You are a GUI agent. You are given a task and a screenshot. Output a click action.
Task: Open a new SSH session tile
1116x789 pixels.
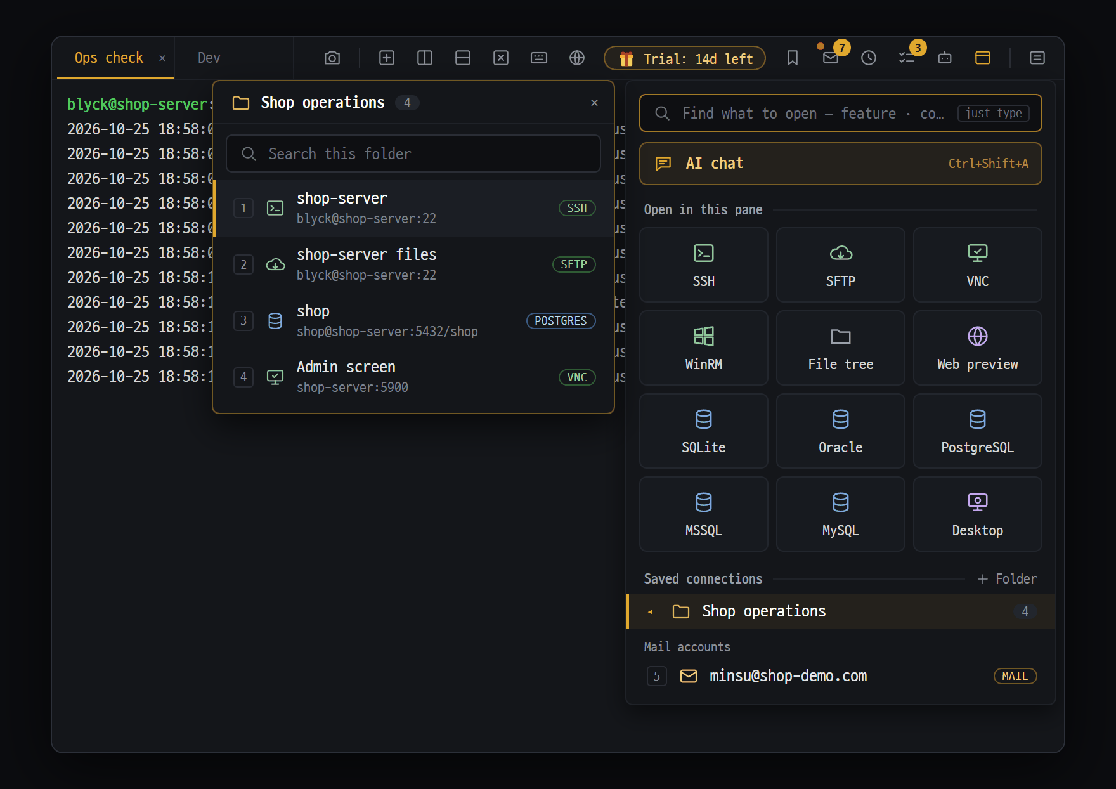[x=704, y=265]
